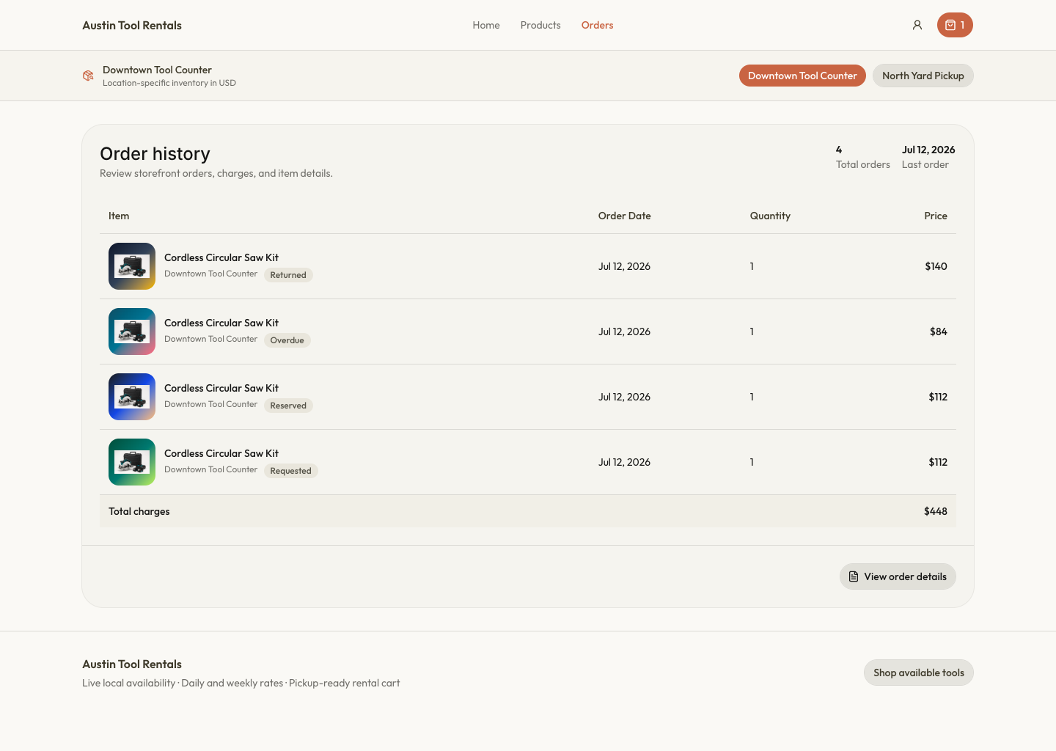Screen dimensions: 1056x751
Task: Click the Price column header
Action: tap(936, 216)
